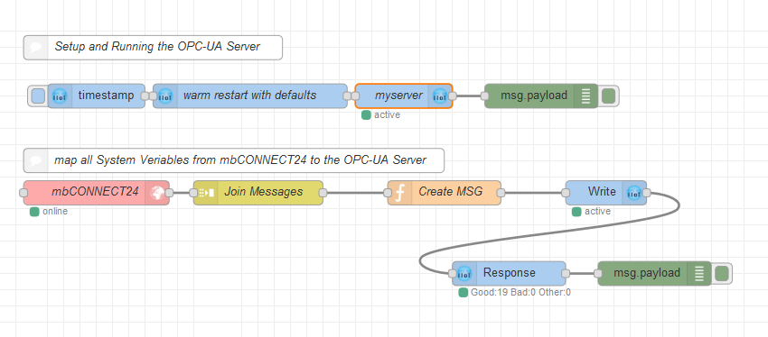This screenshot has width=768, height=337.
Task: Click the list icon on the bottom msg.payload debug node
Action: 699,274
